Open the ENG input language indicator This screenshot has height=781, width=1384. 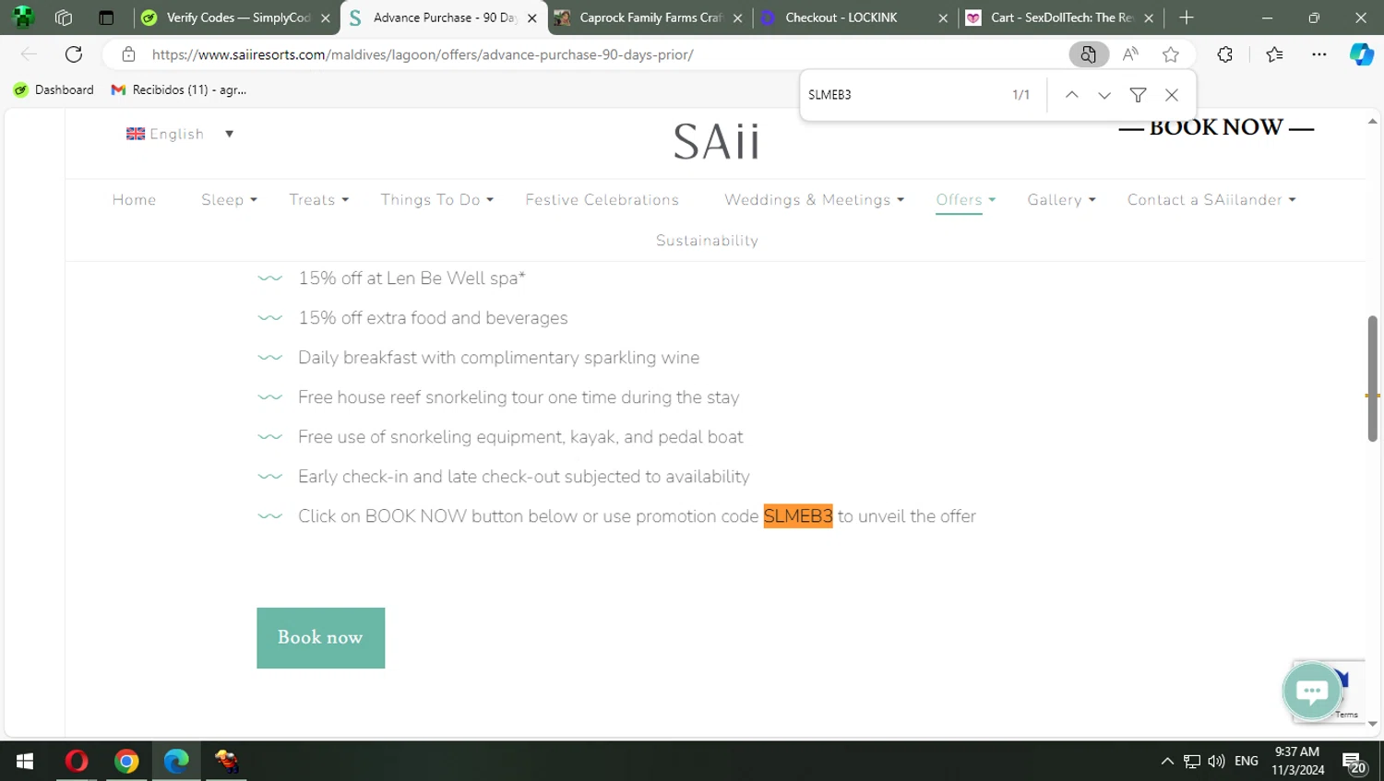click(1247, 761)
